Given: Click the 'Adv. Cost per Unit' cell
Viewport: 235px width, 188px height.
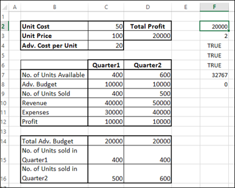Looking at the screenshot, I should pos(54,45).
